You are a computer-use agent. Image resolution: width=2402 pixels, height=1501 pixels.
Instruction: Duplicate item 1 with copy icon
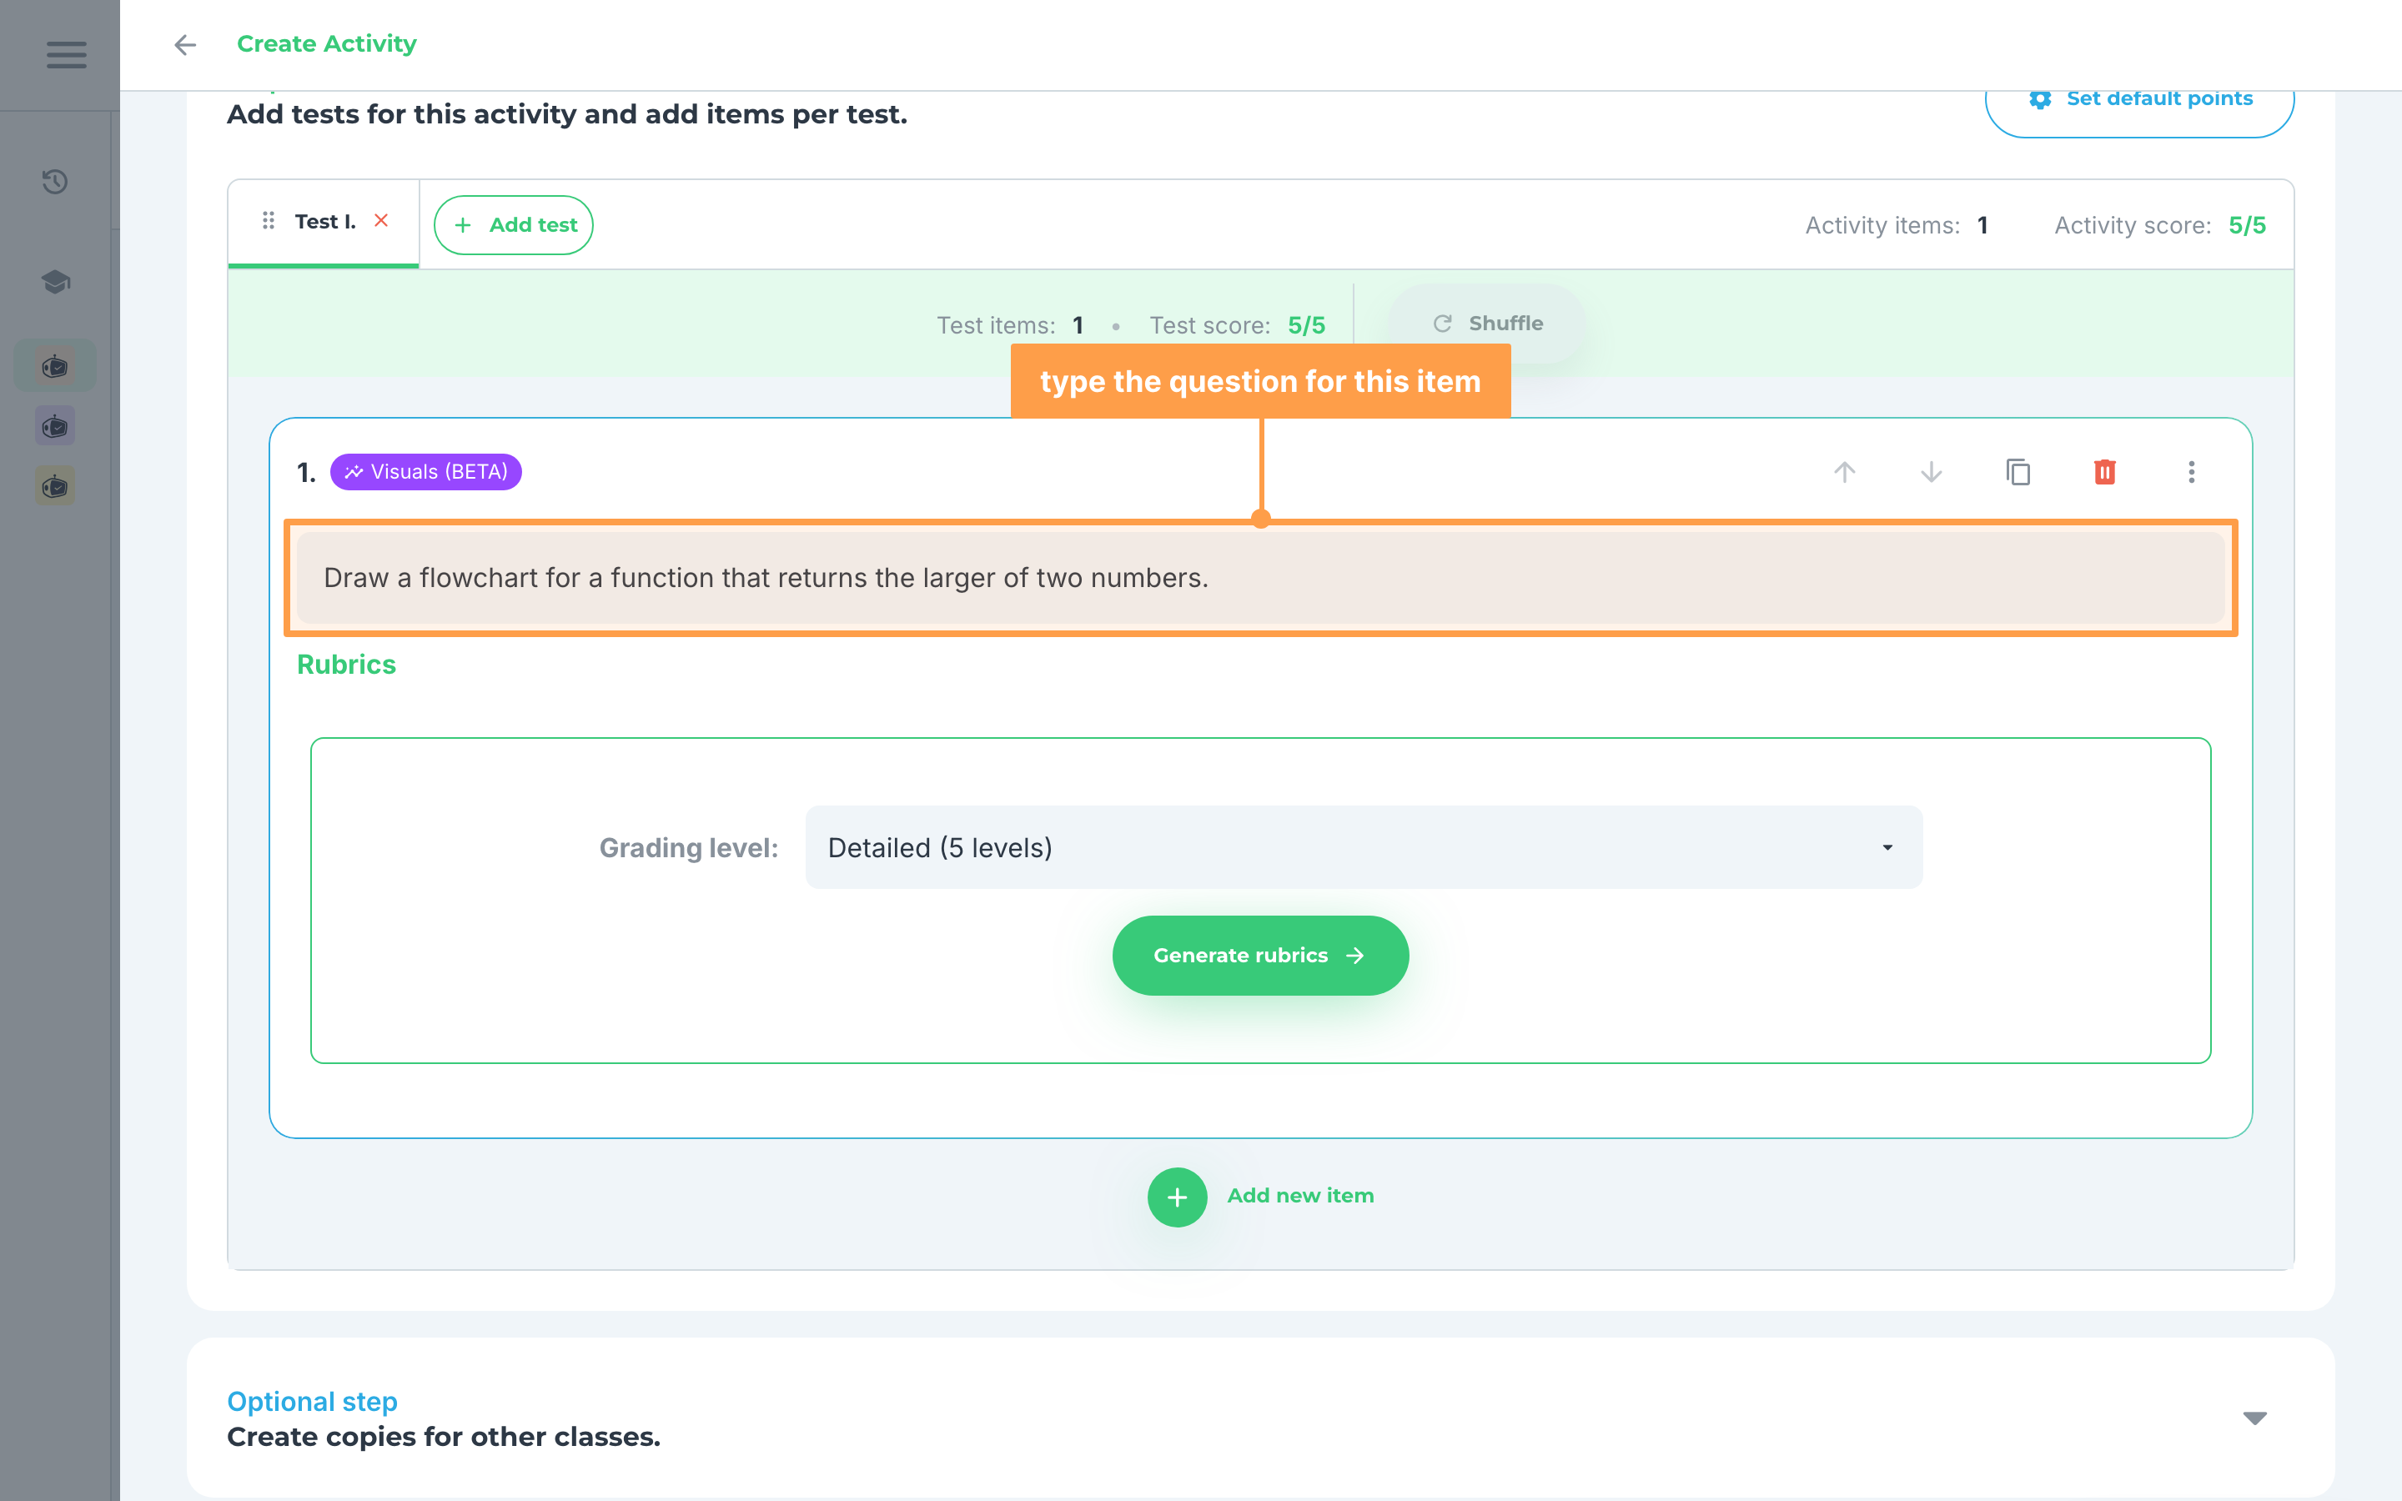2018,471
